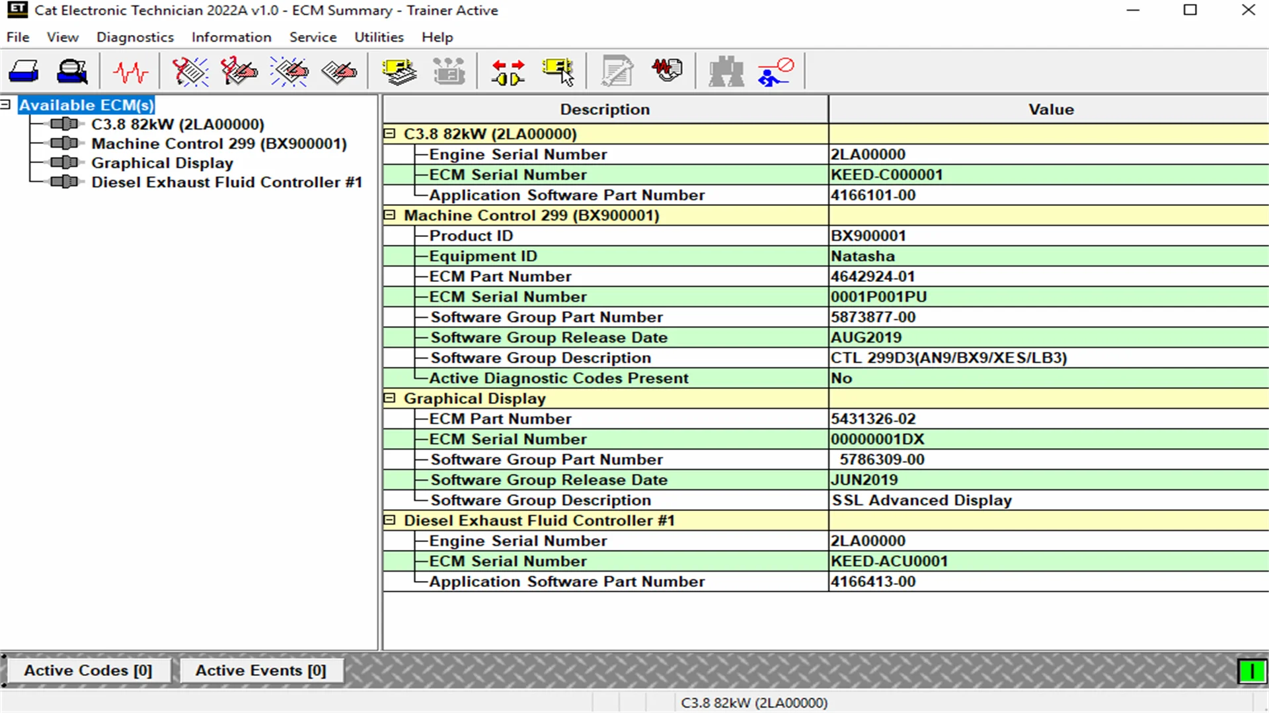Click value CTL 299D3(AN9/BX9/XES/LB3)
The width and height of the screenshot is (1269, 713).
point(948,358)
